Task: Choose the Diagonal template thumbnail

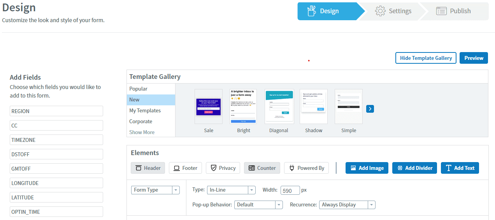Action: 279,107
